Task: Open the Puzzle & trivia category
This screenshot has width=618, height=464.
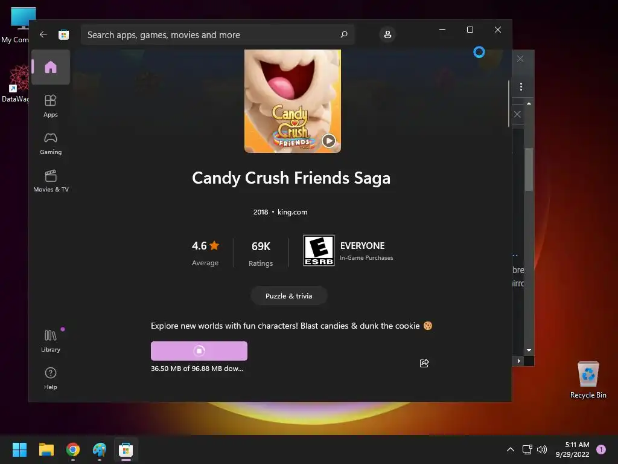Action: click(289, 296)
